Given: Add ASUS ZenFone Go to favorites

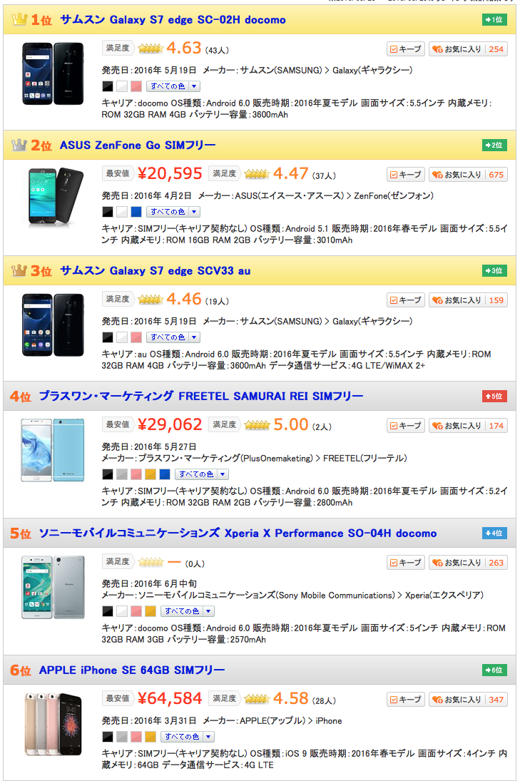Looking at the screenshot, I should [x=468, y=174].
